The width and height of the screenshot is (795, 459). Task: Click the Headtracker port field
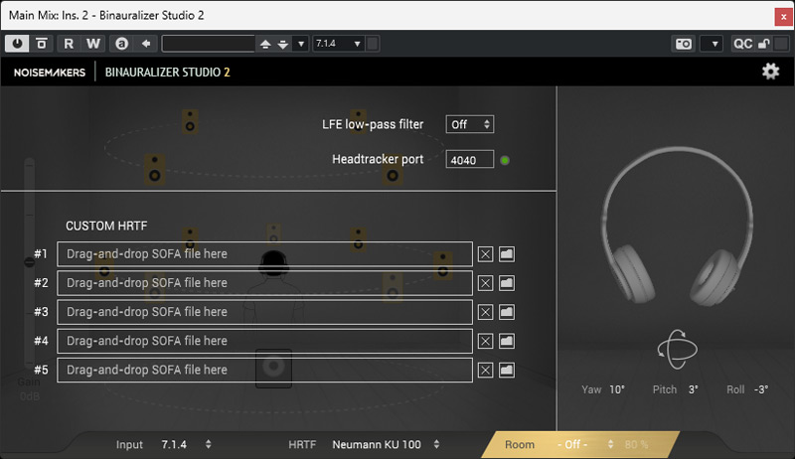tap(469, 159)
